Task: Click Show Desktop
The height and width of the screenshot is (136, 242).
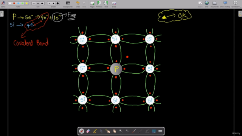Action: coord(225,4)
